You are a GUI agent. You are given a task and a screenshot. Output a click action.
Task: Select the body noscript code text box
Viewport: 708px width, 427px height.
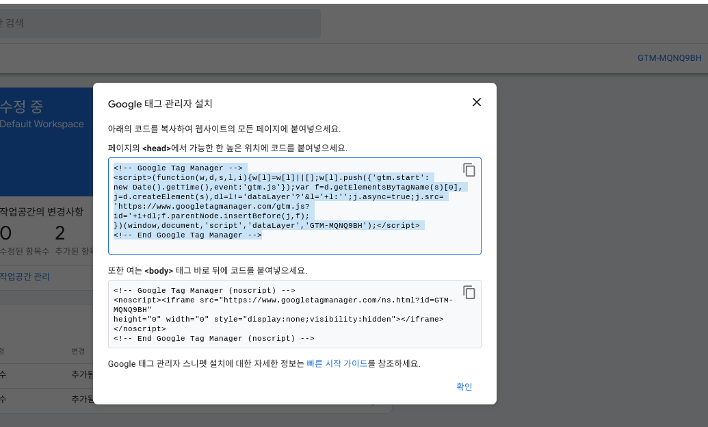pyautogui.click(x=294, y=314)
